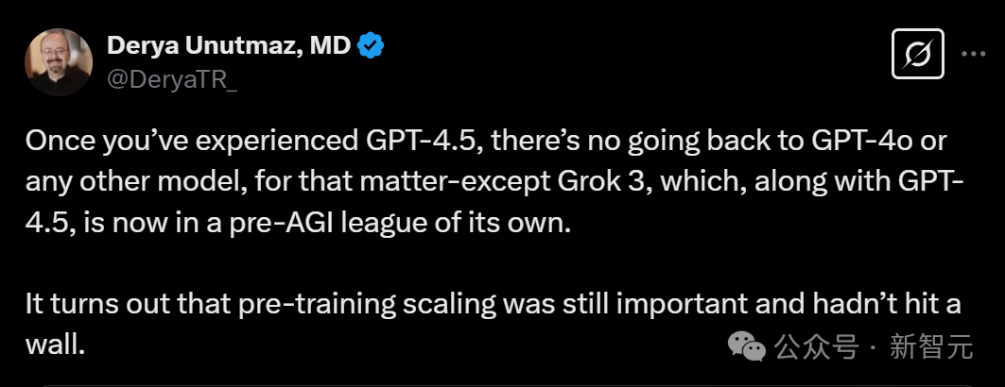This screenshot has height=387, width=1005.
Task: Click the 新智元 watermark label
Action: pos(930,347)
